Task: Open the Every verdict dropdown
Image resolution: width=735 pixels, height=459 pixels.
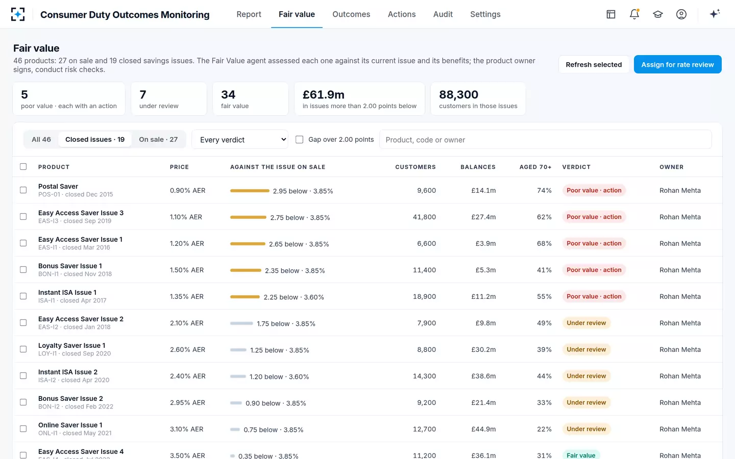Action: (240, 140)
